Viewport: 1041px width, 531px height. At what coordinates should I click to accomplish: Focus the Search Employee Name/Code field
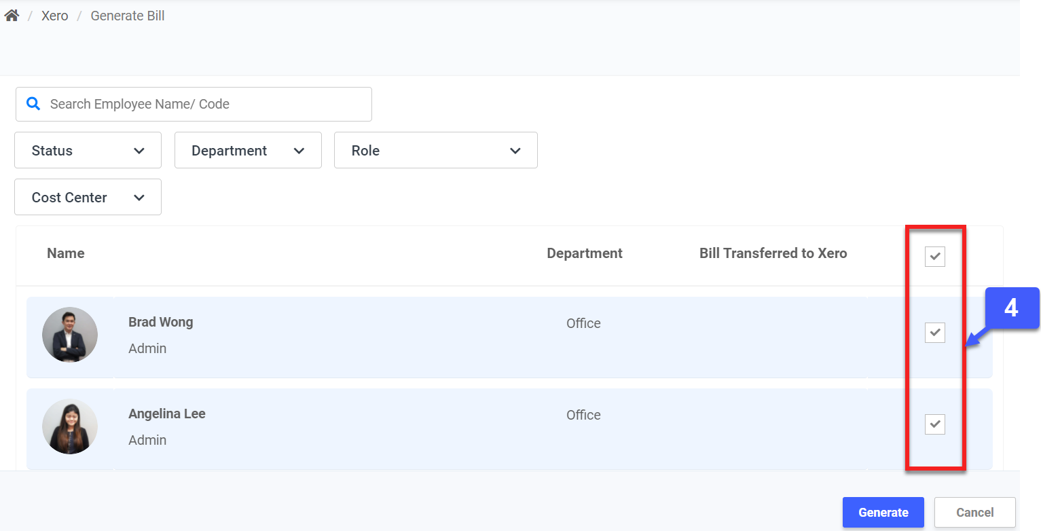click(x=204, y=105)
